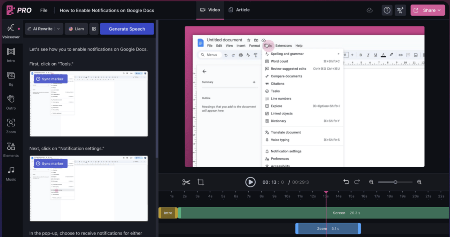
Task: Open the Voiceover panel in sidebar
Action: (11, 31)
